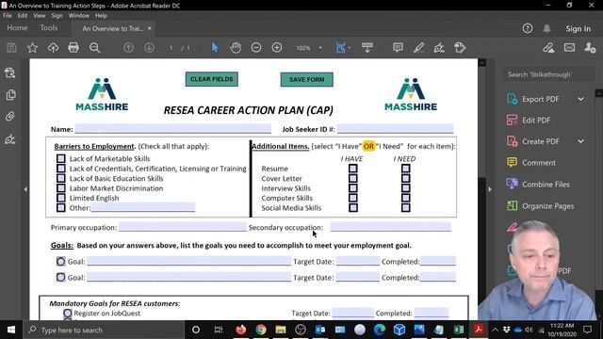This screenshot has height=339, width=603.
Task: Click Sign In
Action: [x=578, y=29]
